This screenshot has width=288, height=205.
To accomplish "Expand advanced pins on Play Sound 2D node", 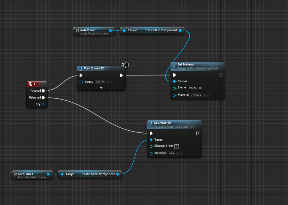I will (101, 88).
